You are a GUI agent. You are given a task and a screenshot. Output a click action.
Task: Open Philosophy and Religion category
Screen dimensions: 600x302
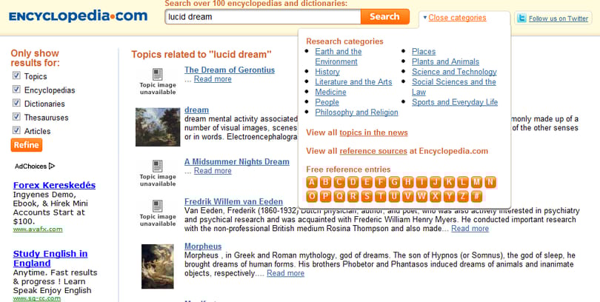356,112
